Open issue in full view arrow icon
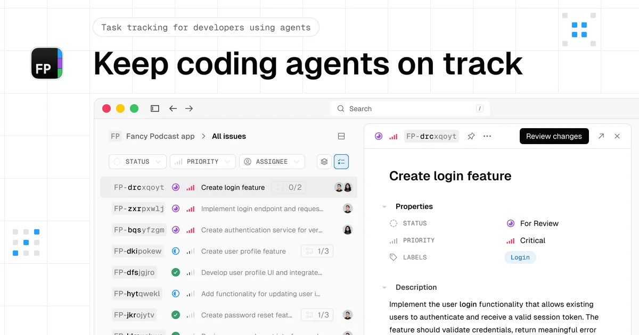The height and width of the screenshot is (335, 639). 601,136
